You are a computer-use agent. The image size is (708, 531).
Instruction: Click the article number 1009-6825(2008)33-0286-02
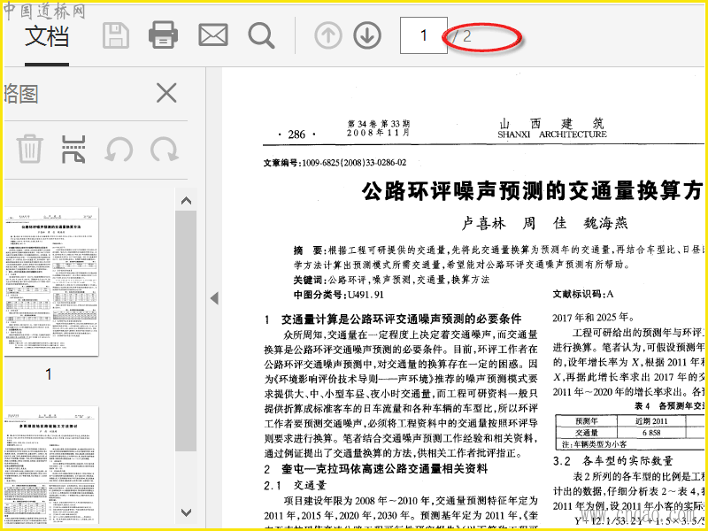point(354,163)
